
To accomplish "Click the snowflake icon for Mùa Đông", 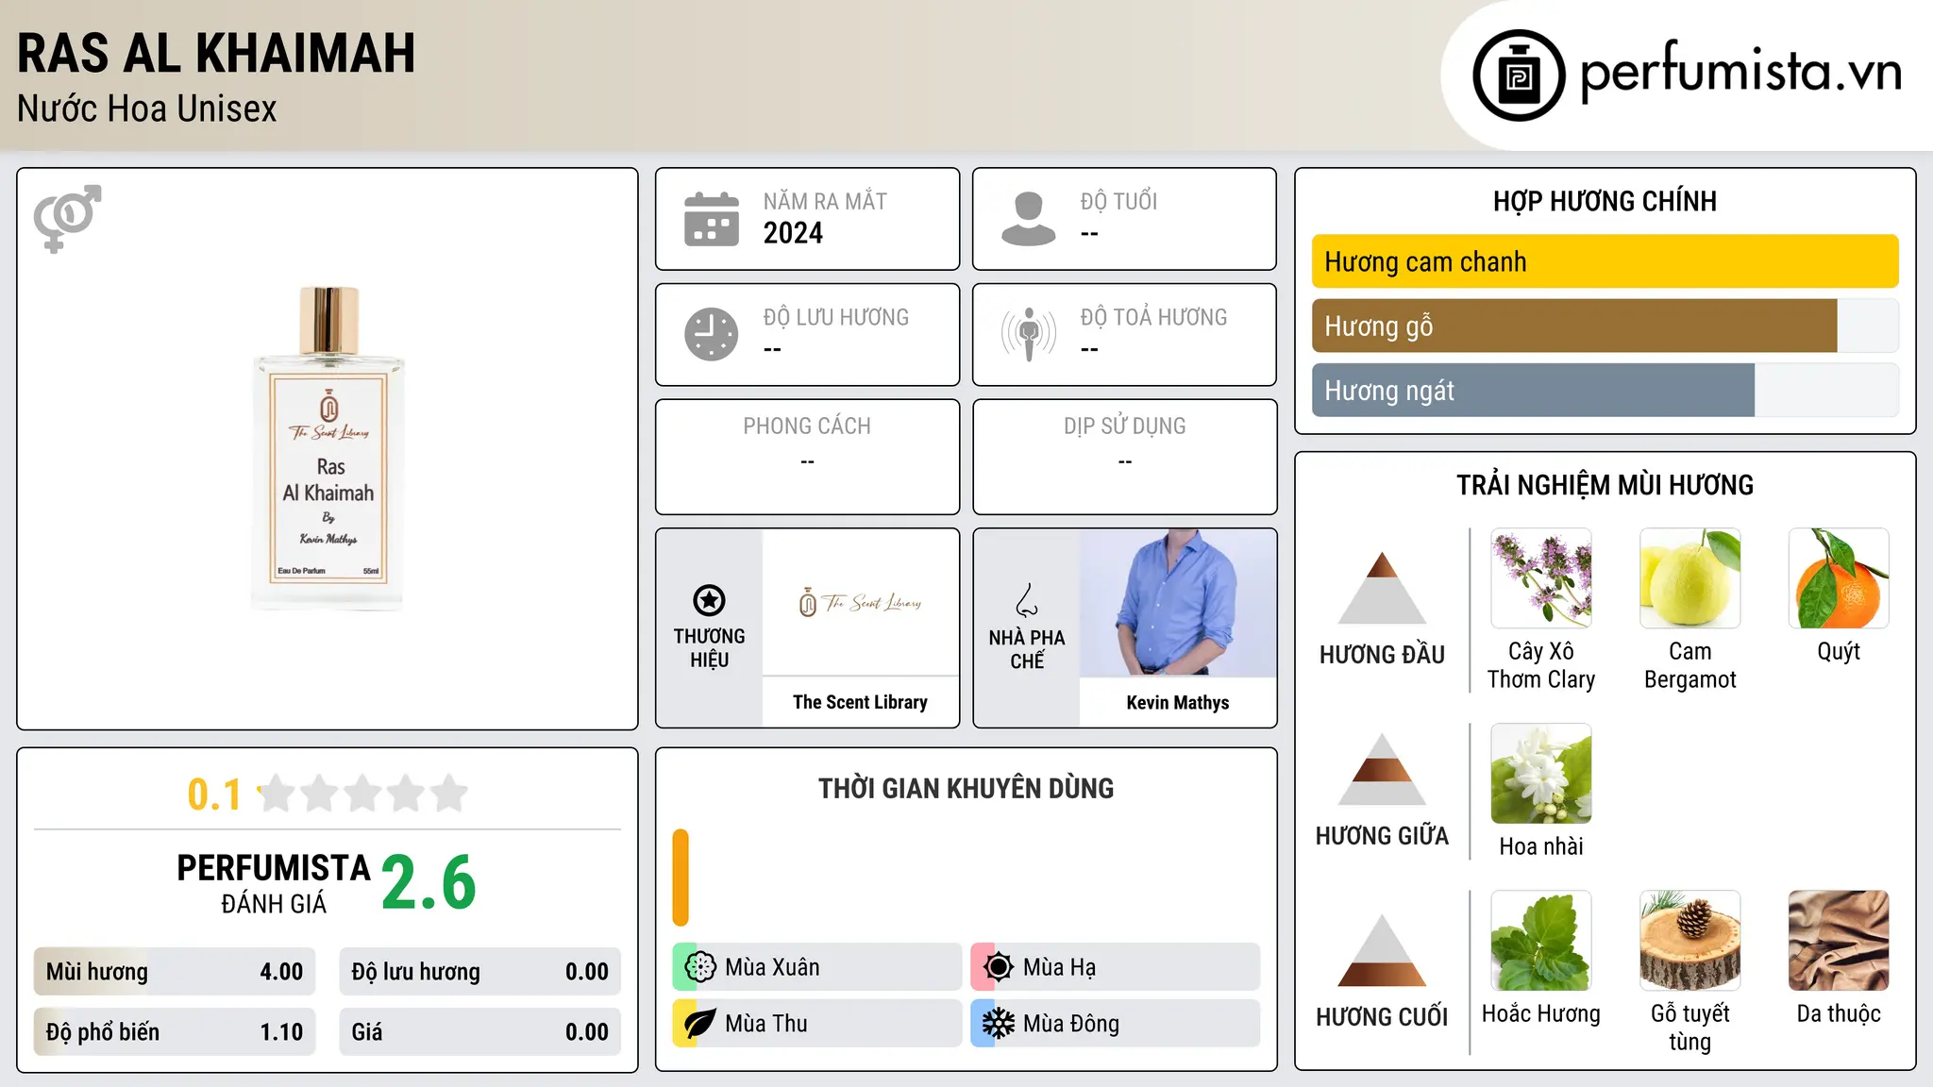I will point(999,1024).
